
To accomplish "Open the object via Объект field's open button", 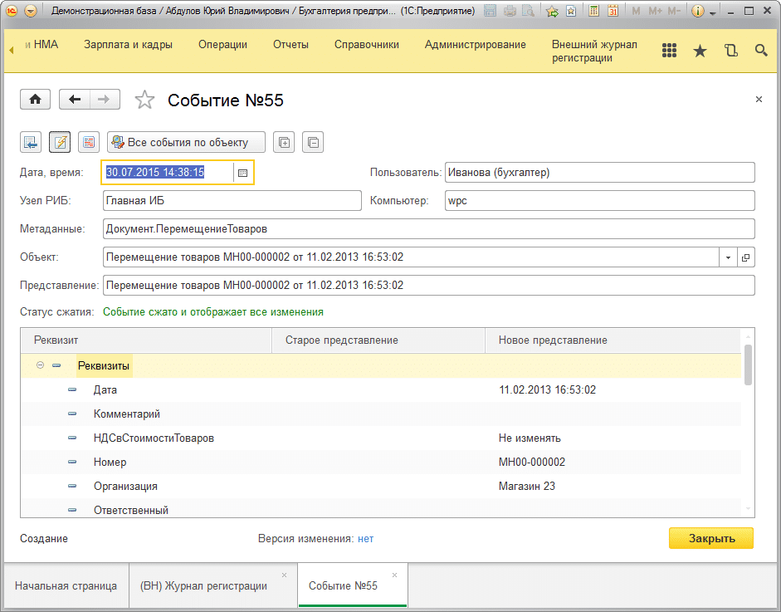I will tap(745, 257).
